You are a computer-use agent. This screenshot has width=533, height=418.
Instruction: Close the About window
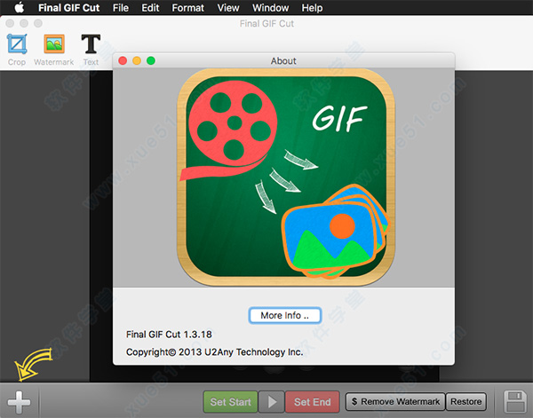click(123, 60)
